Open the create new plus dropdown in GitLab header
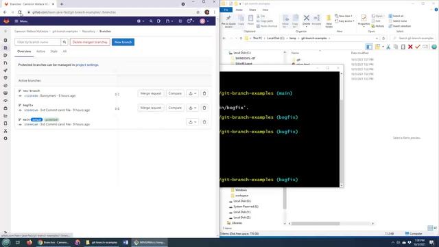 tap(141, 21)
